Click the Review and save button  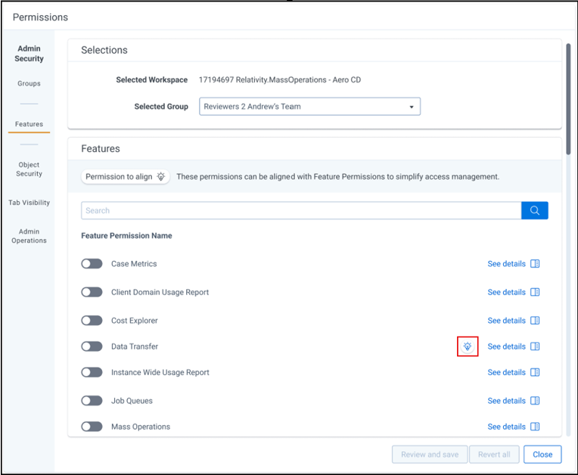click(x=430, y=455)
